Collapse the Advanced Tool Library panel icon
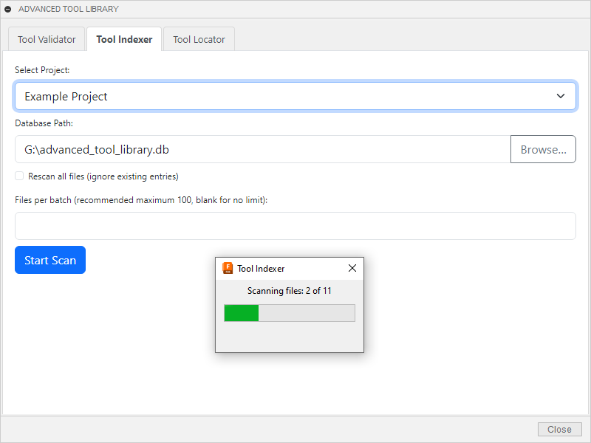This screenshot has height=443, width=591. (8, 9)
